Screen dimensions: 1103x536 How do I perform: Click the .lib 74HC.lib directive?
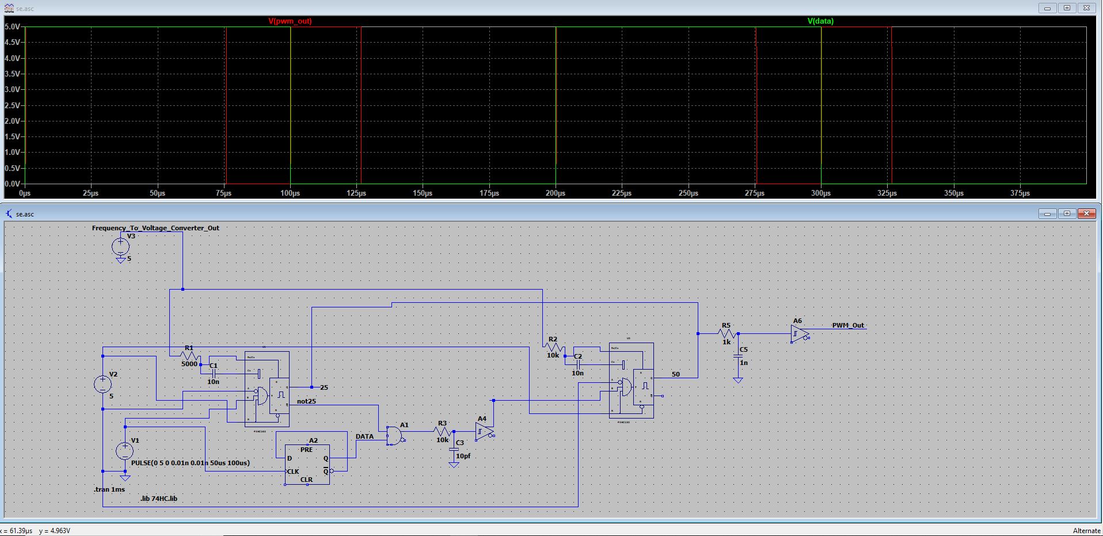[x=159, y=499]
